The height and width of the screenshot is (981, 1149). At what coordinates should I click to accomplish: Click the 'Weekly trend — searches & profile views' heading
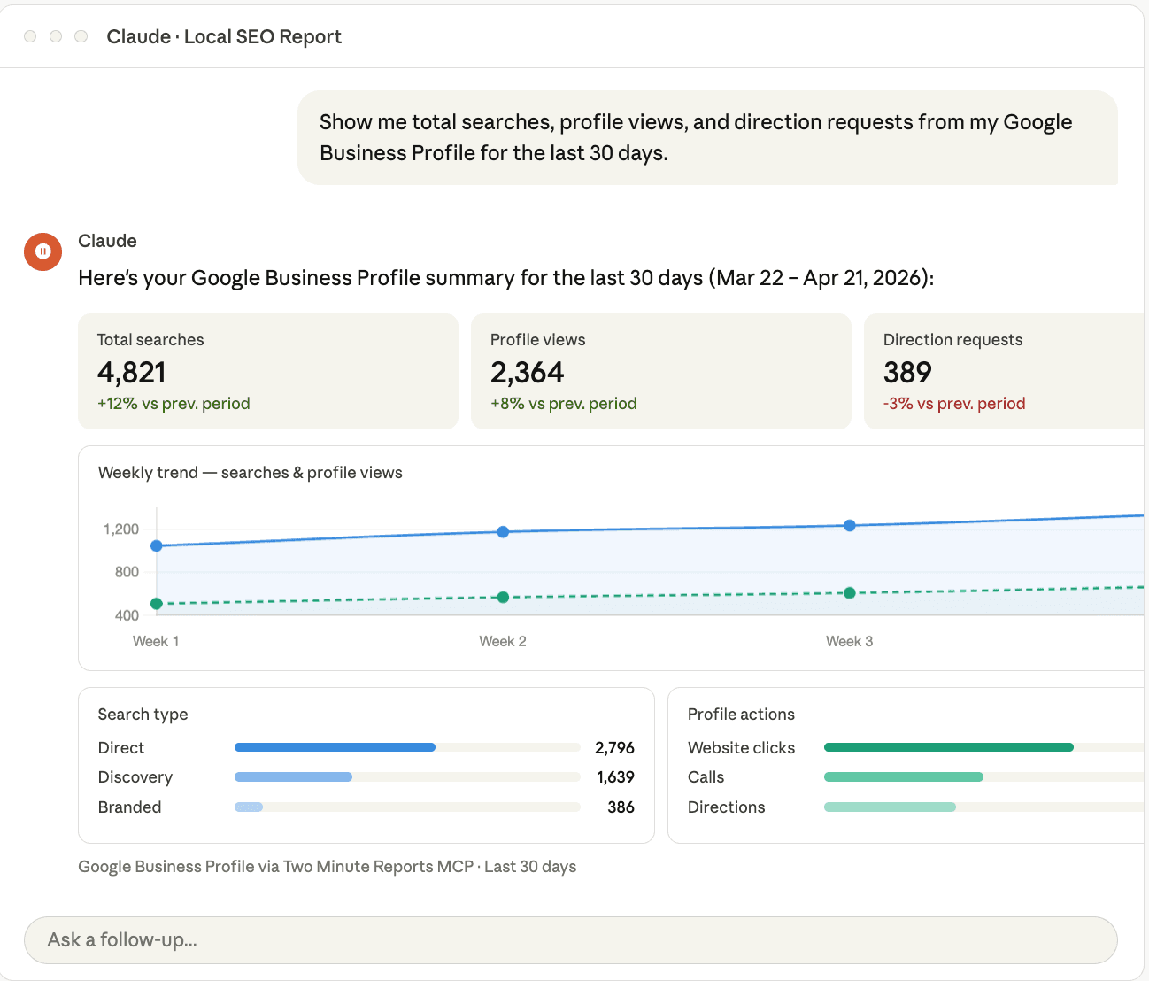click(251, 473)
